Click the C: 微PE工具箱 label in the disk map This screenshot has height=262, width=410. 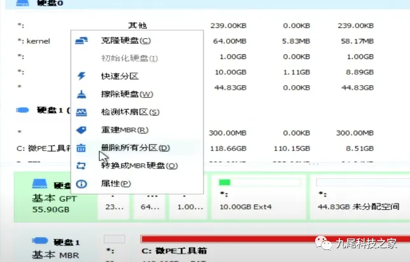174,251
